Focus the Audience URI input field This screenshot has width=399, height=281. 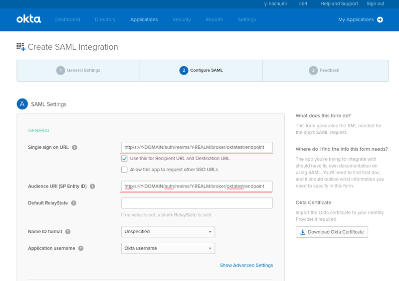pyautogui.click(x=197, y=187)
